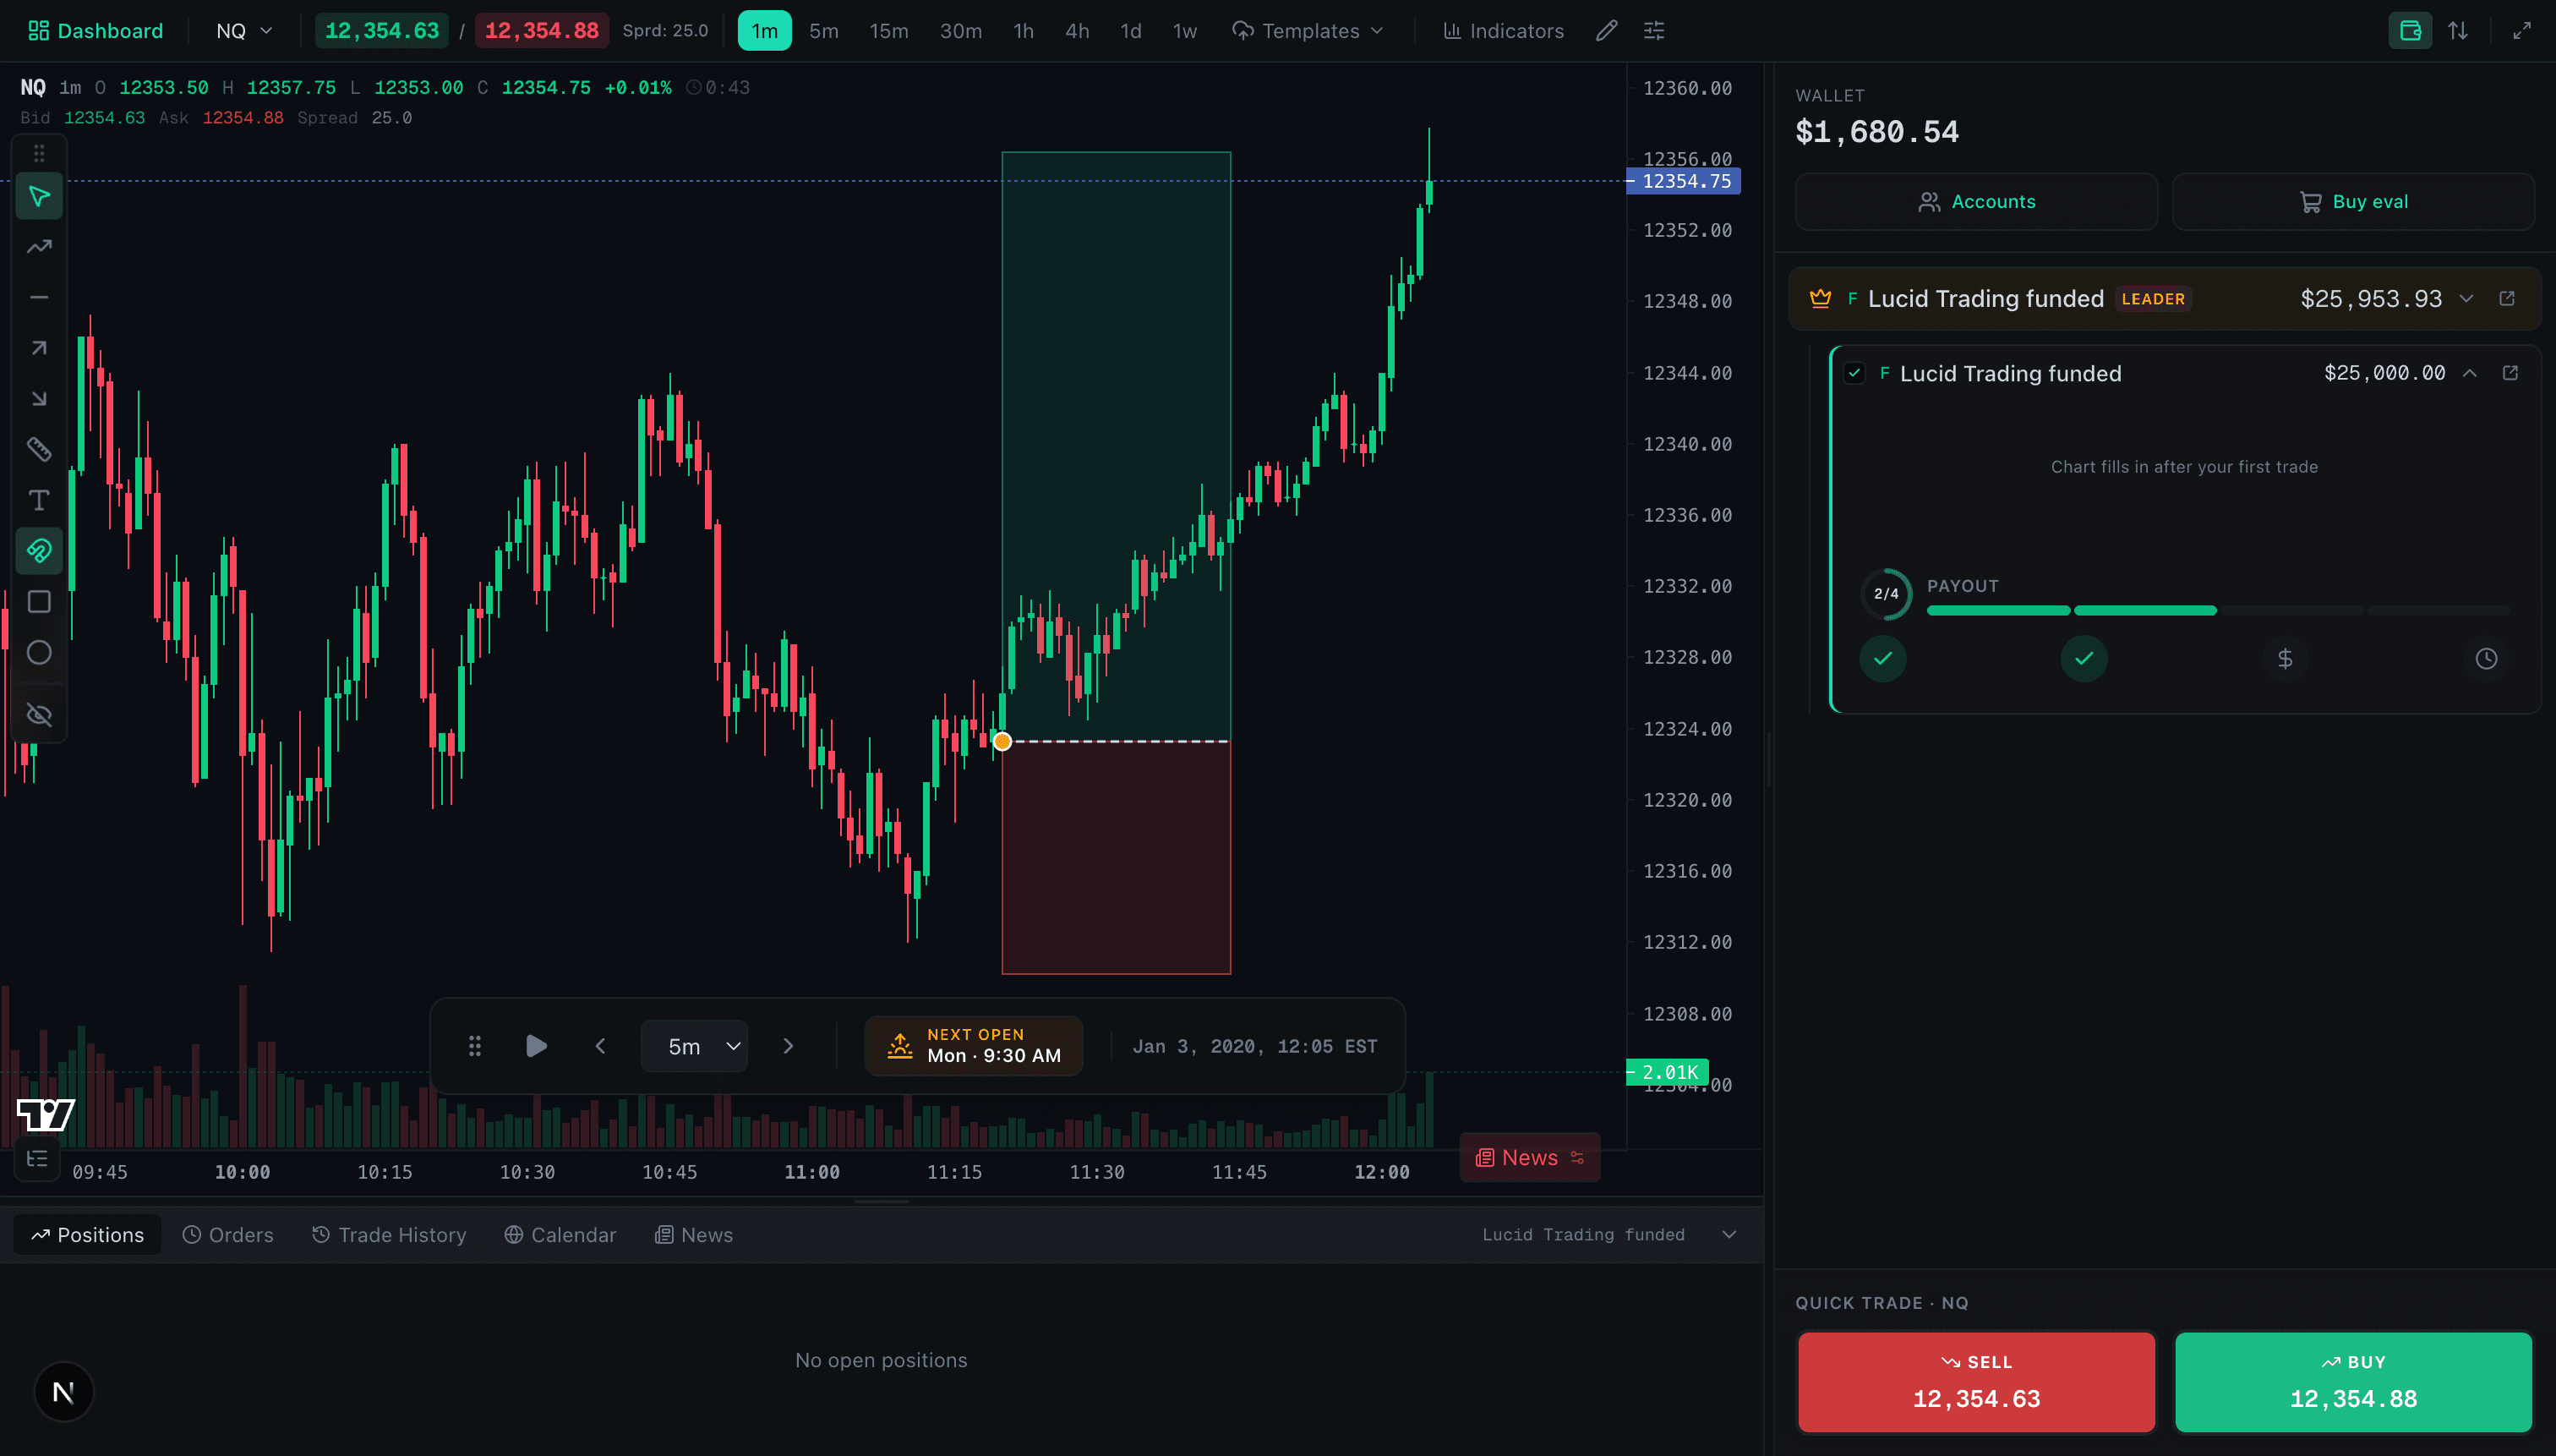Open account selector dropdown in positions panel
The image size is (2556, 1456).
pos(1729,1235)
